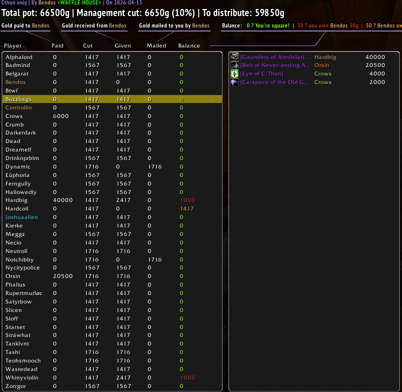The image size is (402, 392).
Task: Click the Mailed column header
Action: point(156,45)
